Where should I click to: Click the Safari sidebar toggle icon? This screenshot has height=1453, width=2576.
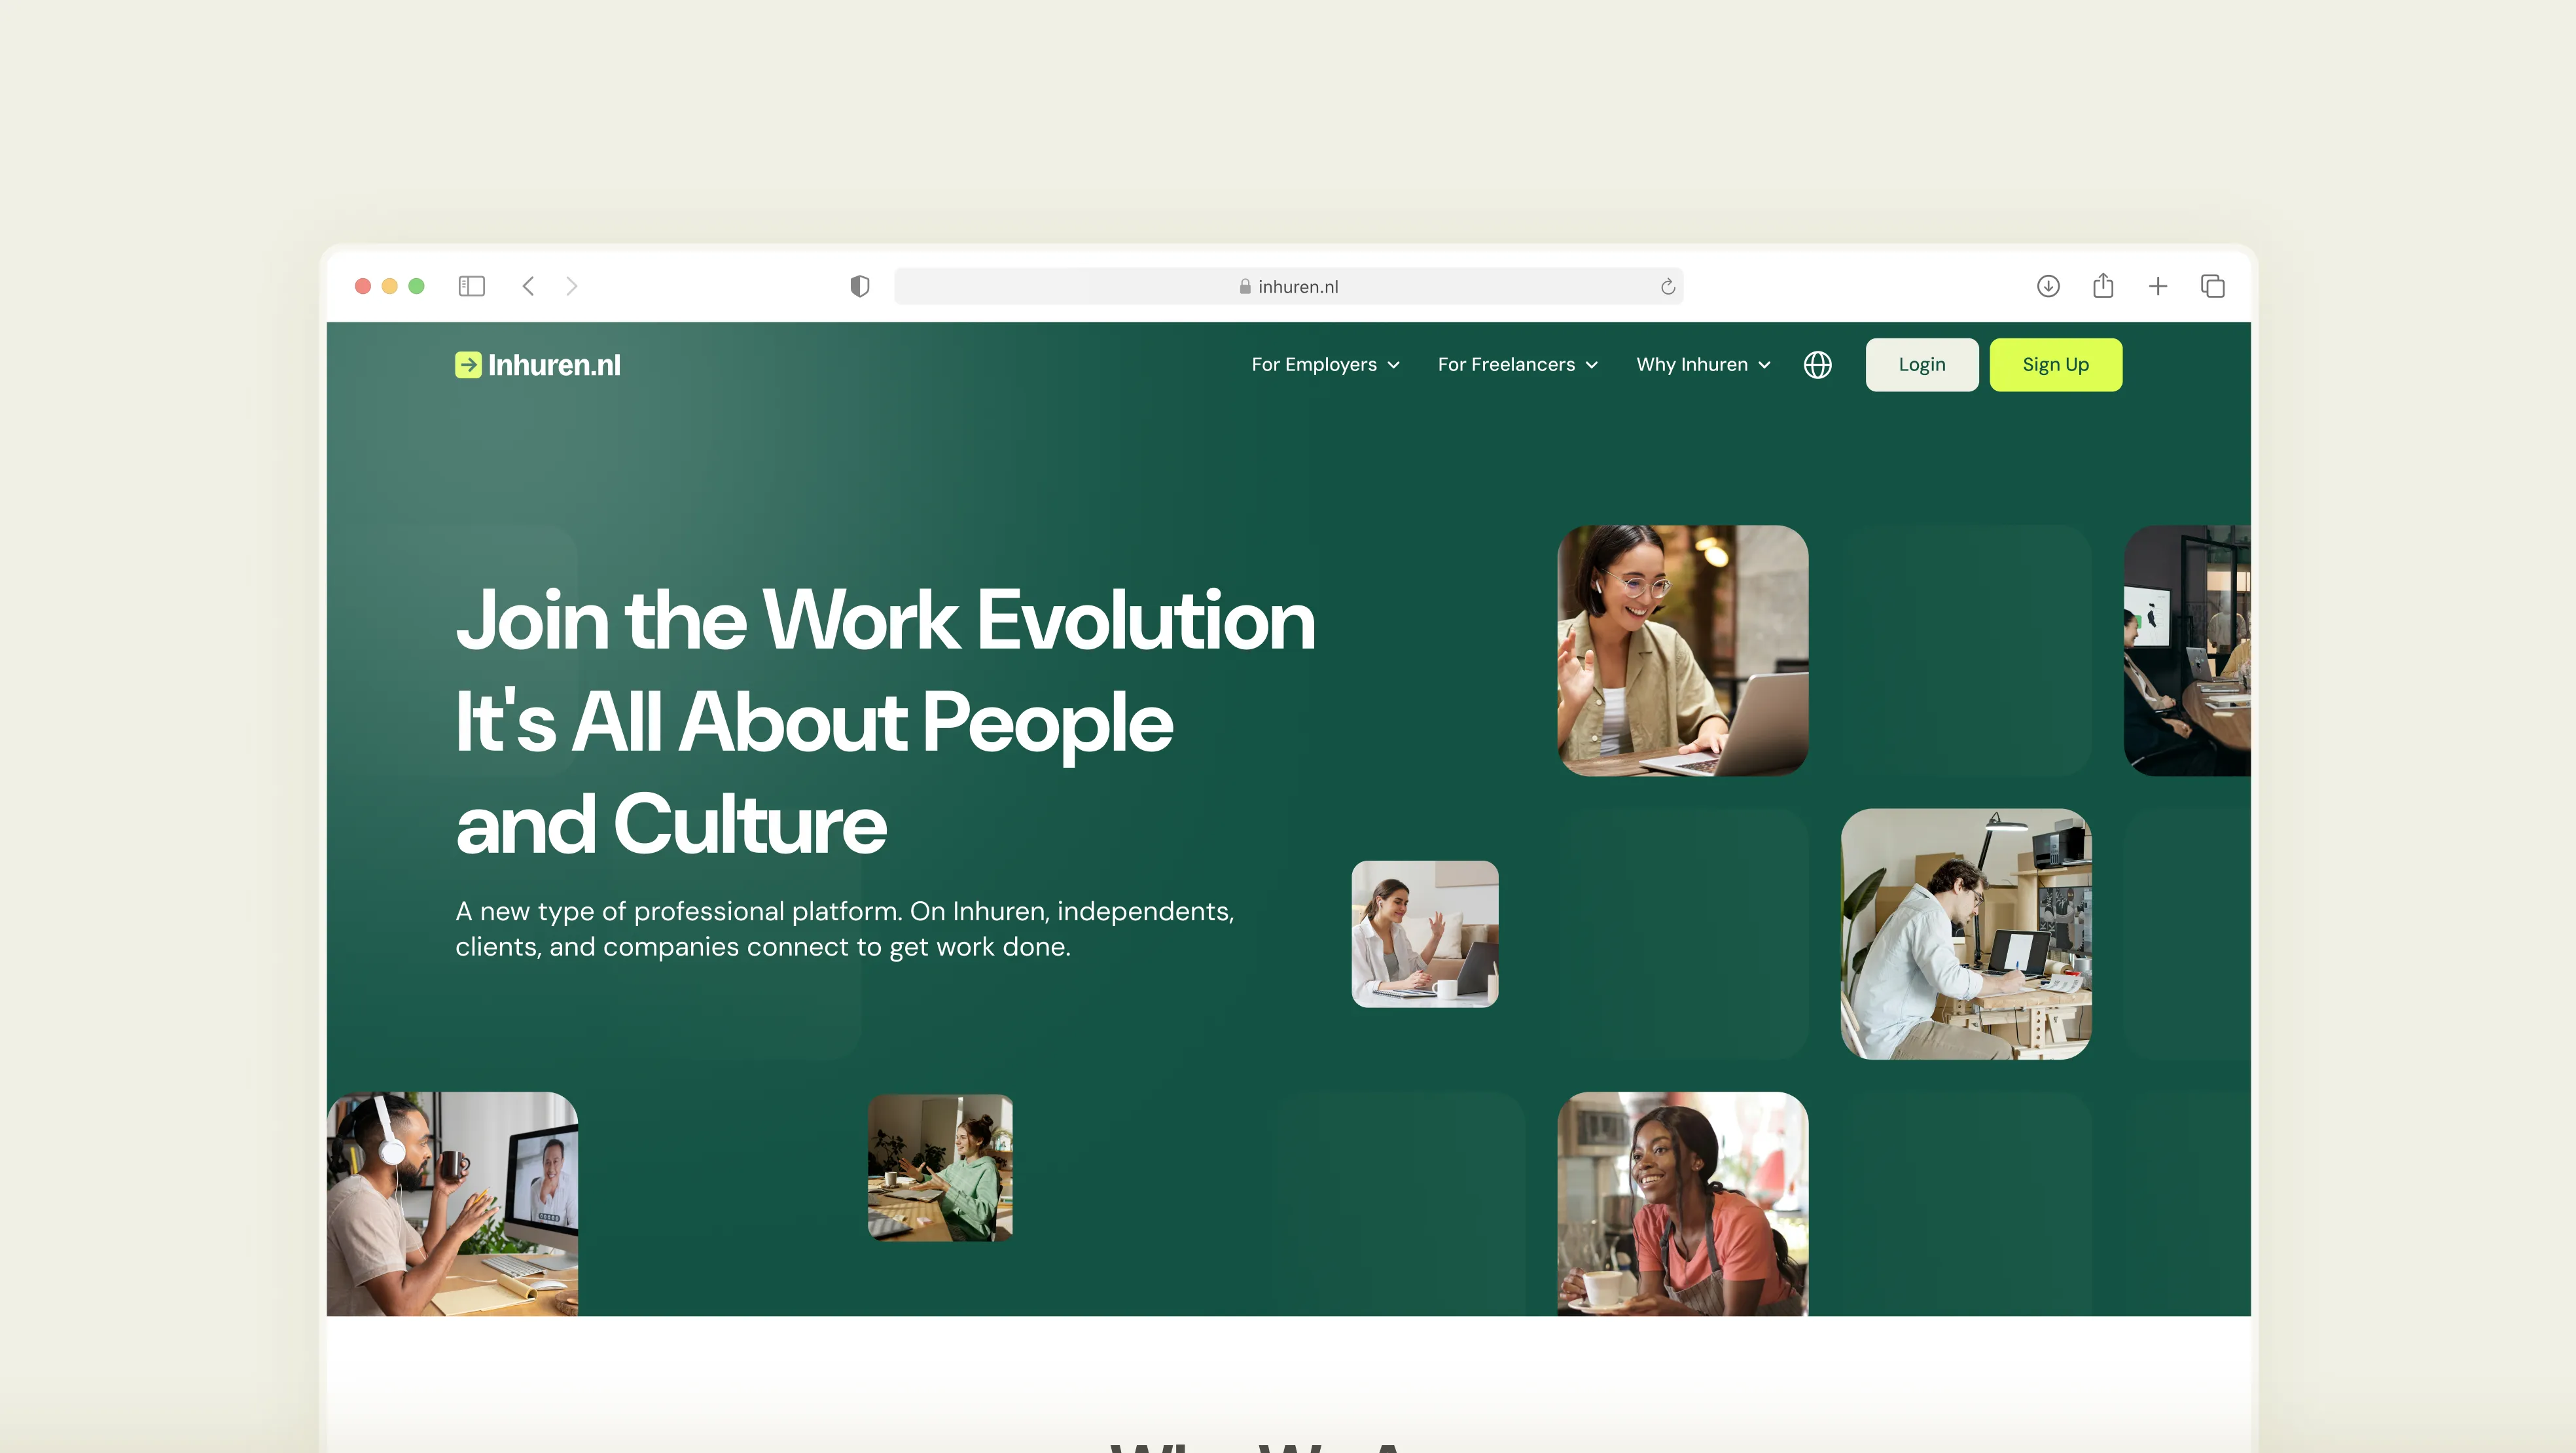coord(471,286)
